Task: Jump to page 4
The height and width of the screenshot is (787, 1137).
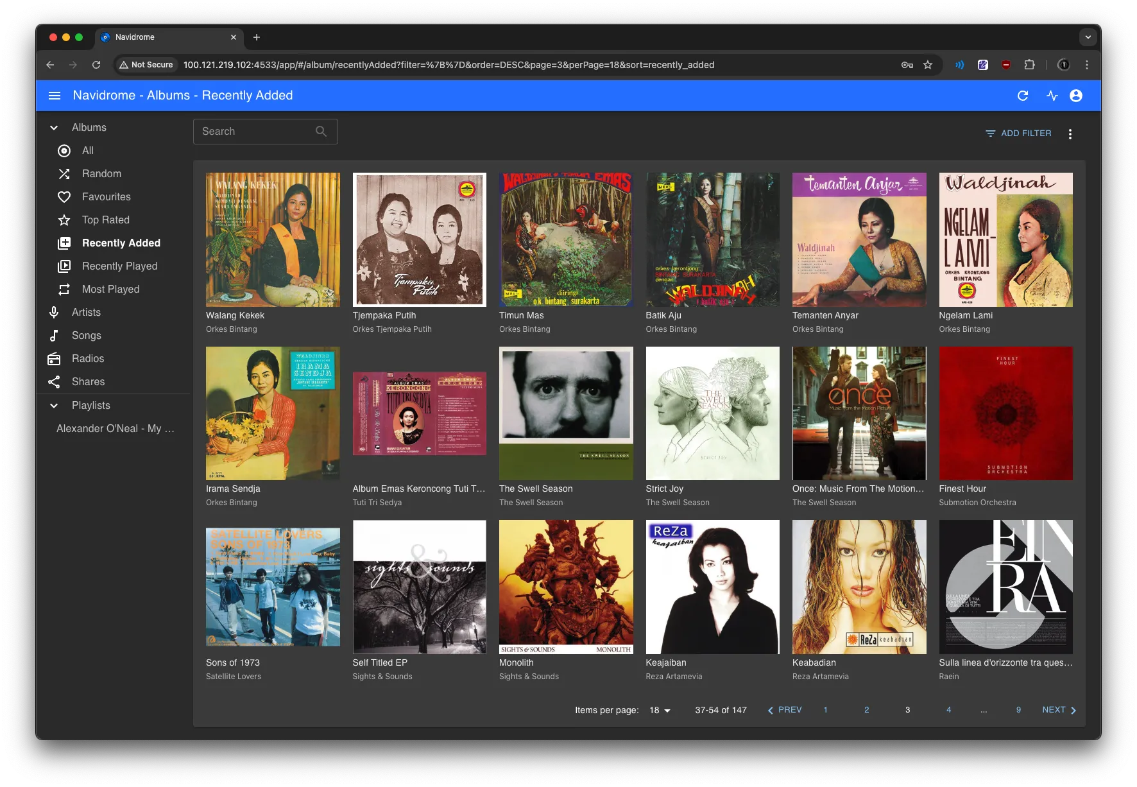Action: pos(948,710)
